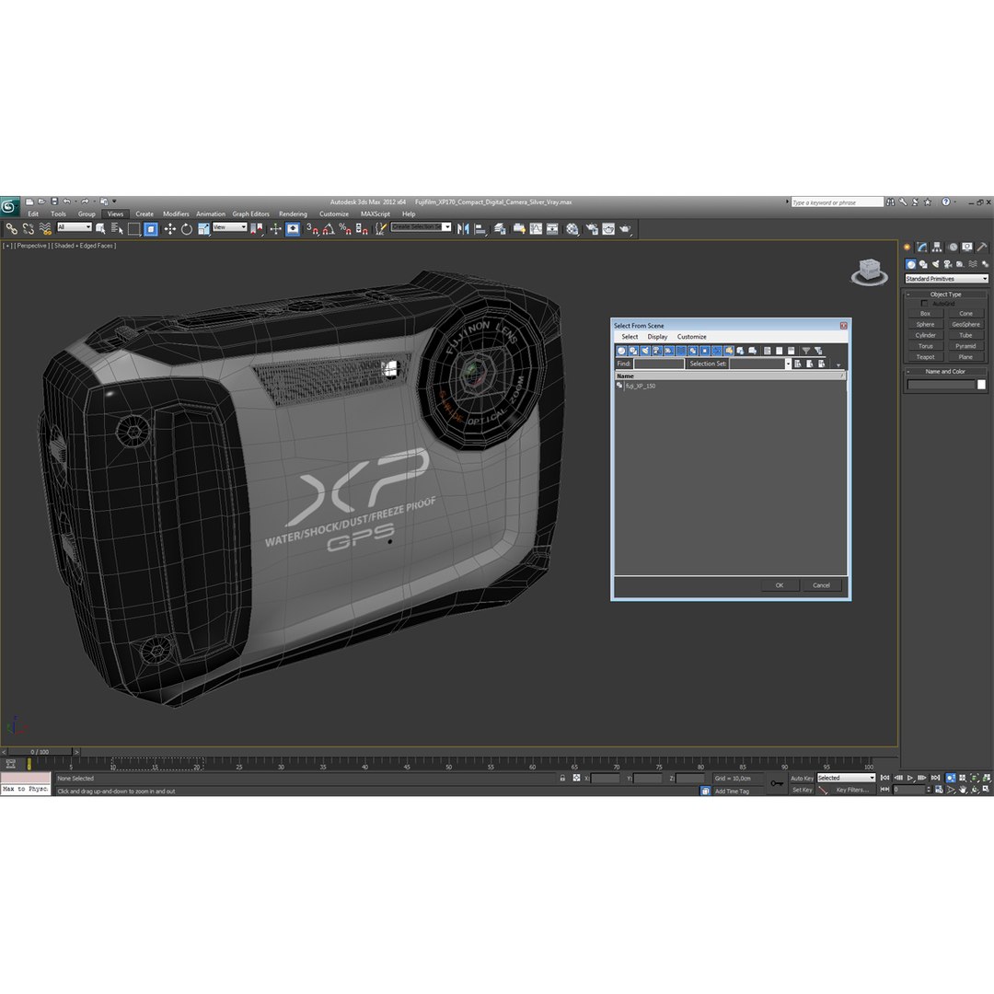The height and width of the screenshot is (994, 994).
Task: Click the Find field in dialog
Action: point(659,364)
